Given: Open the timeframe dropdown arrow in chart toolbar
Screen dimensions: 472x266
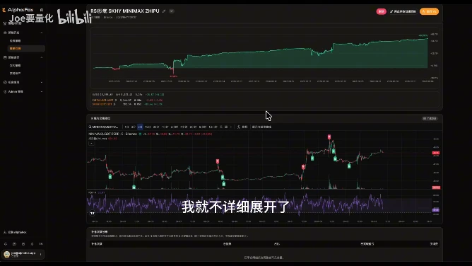Looking at the screenshot, I should [x=231, y=127].
